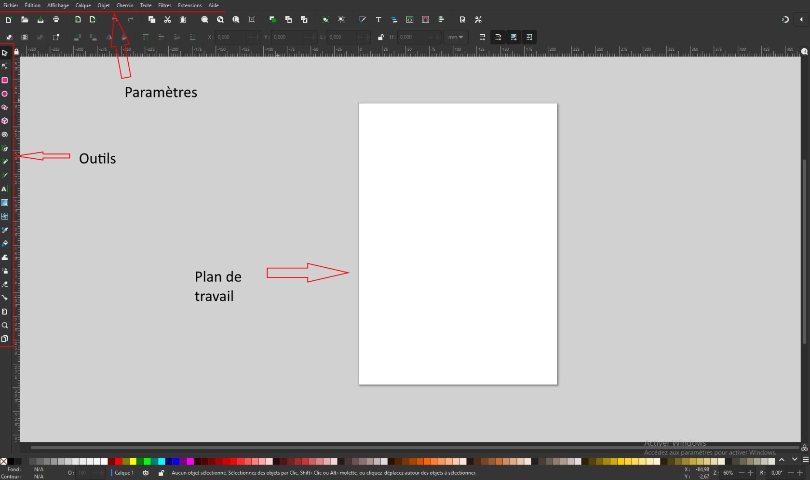Select the Tweak tool

click(5, 257)
